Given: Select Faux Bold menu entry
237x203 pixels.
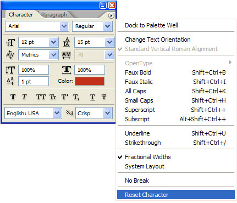Looking at the screenshot, I should (176, 72).
